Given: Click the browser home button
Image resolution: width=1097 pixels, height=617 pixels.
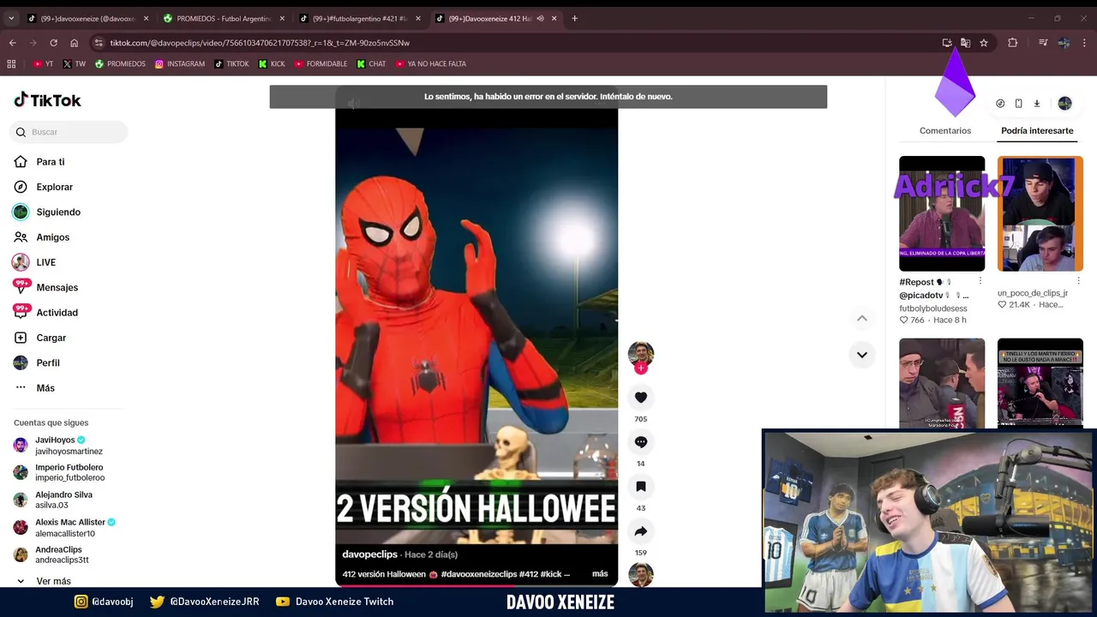Looking at the screenshot, I should [75, 43].
